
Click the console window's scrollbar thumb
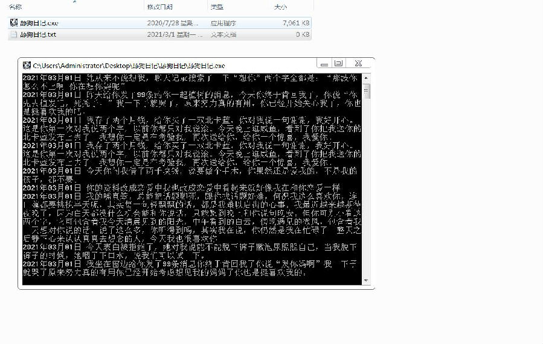point(366,91)
